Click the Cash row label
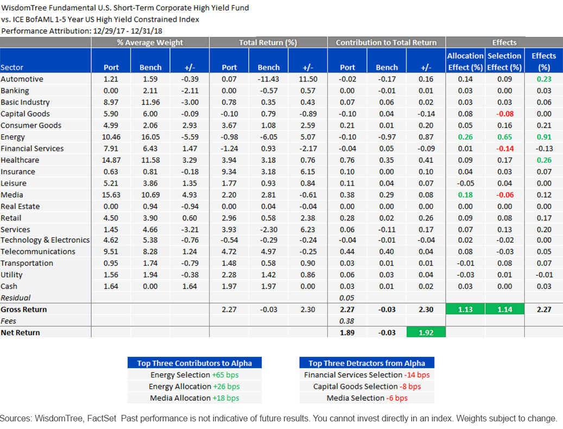 point(9,286)
